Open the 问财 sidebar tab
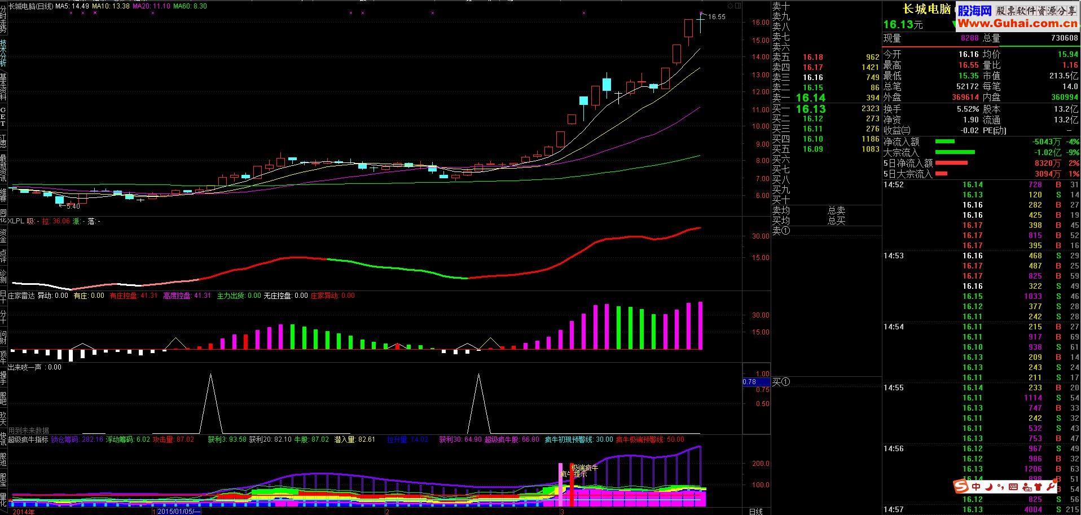 point(3,338)
